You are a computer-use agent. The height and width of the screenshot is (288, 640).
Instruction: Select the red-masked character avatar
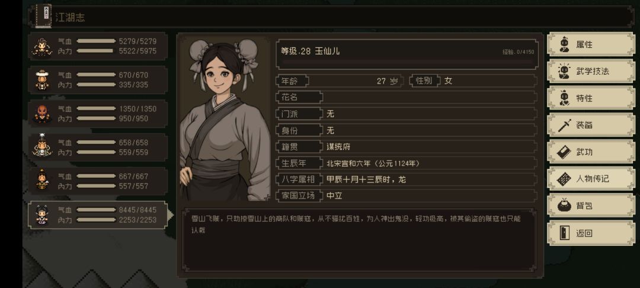click(42, 114)
